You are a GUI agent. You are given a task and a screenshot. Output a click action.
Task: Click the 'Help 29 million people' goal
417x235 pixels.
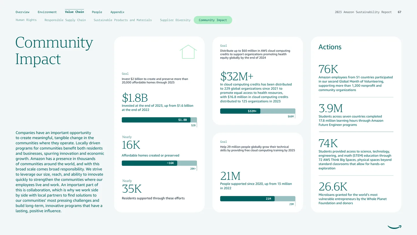point(257,149)
